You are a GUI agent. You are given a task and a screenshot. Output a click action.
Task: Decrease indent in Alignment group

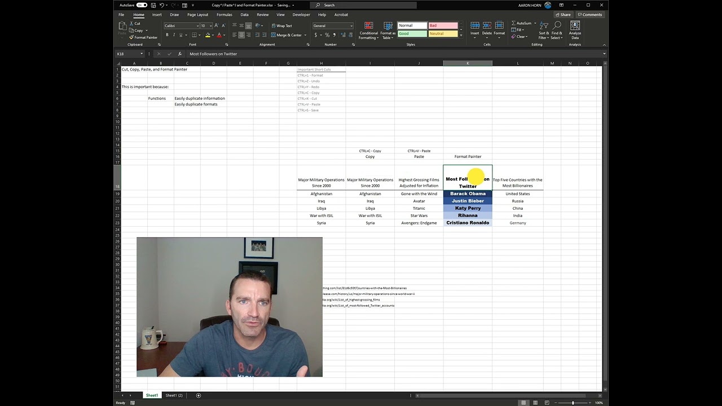coord(257,35)
